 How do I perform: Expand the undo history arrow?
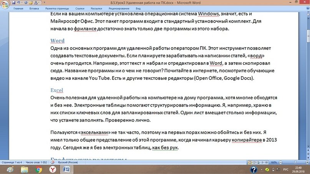pos(22,3)
